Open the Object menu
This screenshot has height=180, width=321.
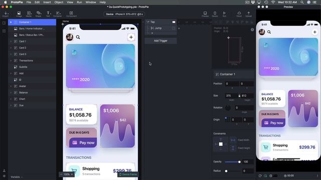pos(59,2)
